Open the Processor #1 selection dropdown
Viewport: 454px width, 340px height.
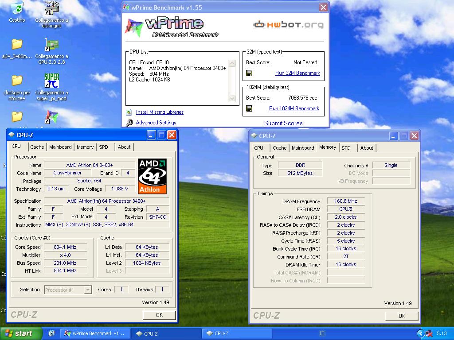pyautogui.click(x=88, y=290)
